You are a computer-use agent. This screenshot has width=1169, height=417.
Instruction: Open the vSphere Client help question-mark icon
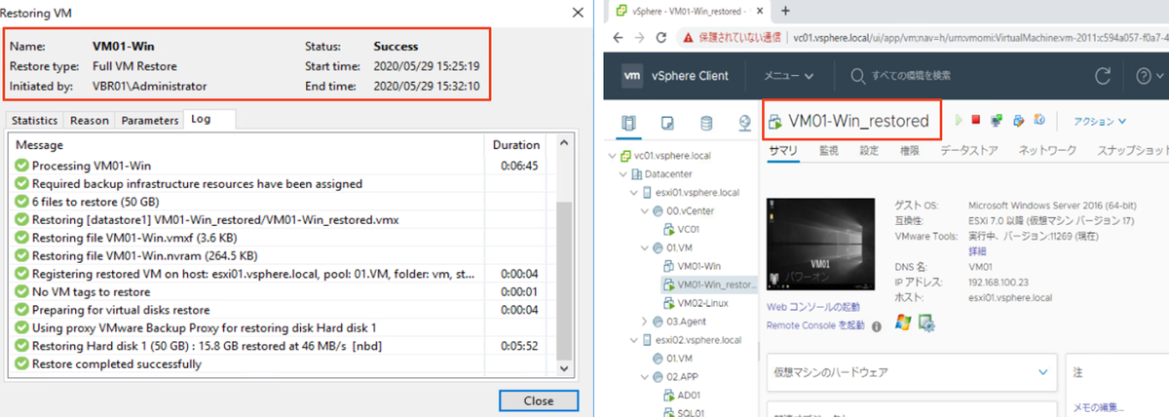[x=1144, y=76]
